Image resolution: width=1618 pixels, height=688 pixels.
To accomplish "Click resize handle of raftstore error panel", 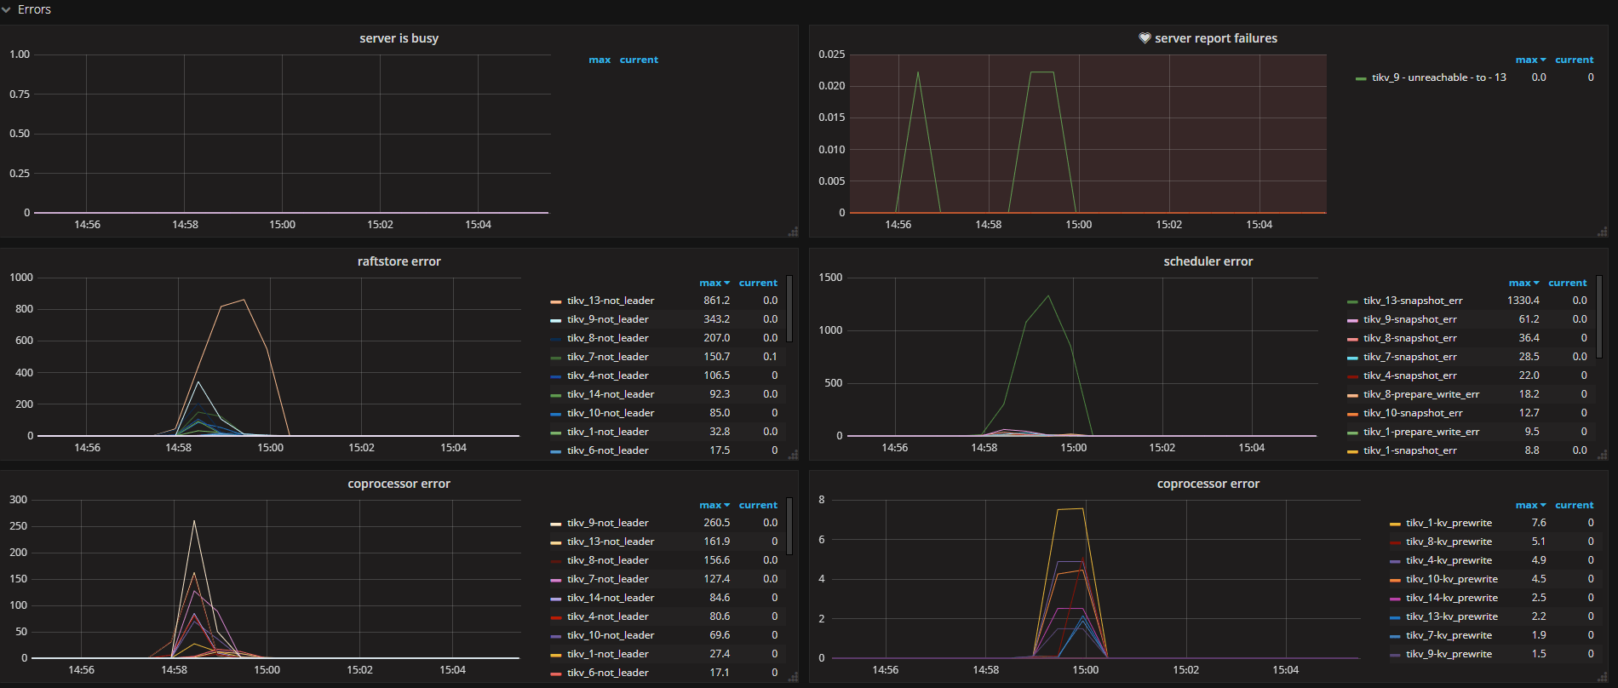I will click(x=793, y=455).
